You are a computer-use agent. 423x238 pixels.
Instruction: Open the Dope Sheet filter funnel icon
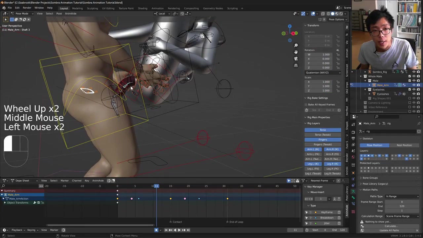[303, 180]
